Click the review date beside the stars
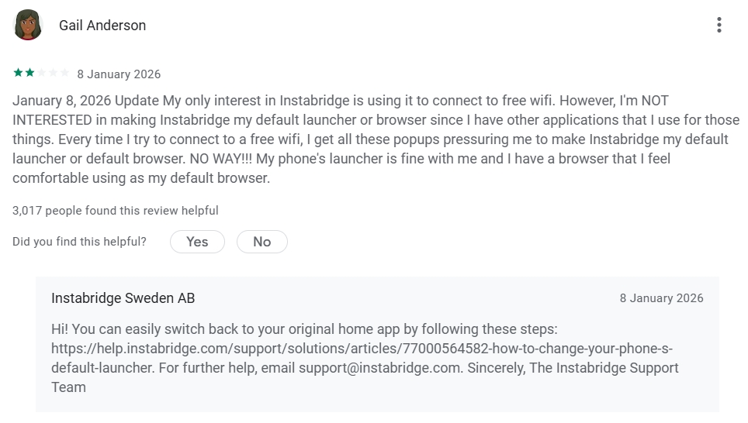 click(119, 74)
